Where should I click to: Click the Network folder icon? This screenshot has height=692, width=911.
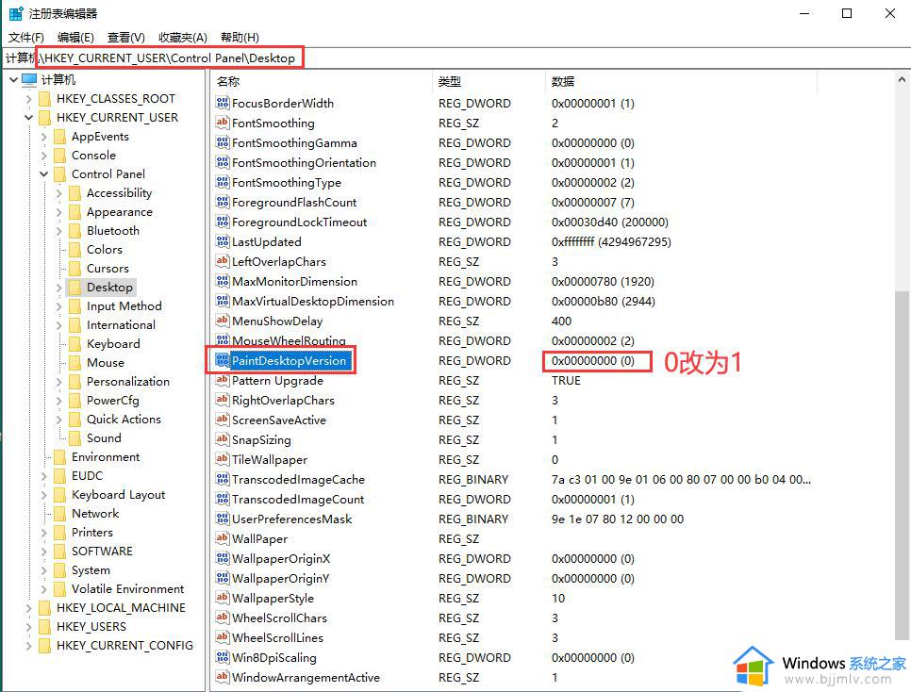tap(59, 514)
